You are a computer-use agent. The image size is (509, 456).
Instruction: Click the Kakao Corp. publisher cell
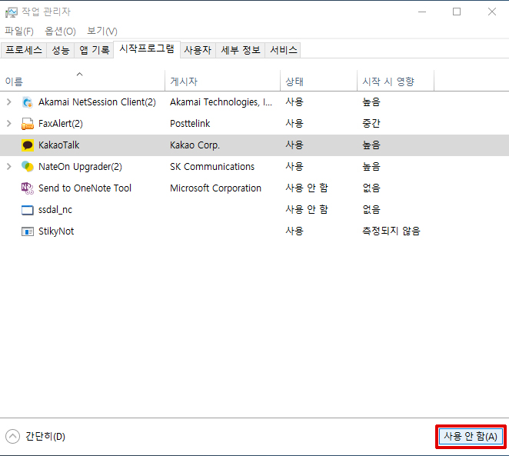pos(195,145)
